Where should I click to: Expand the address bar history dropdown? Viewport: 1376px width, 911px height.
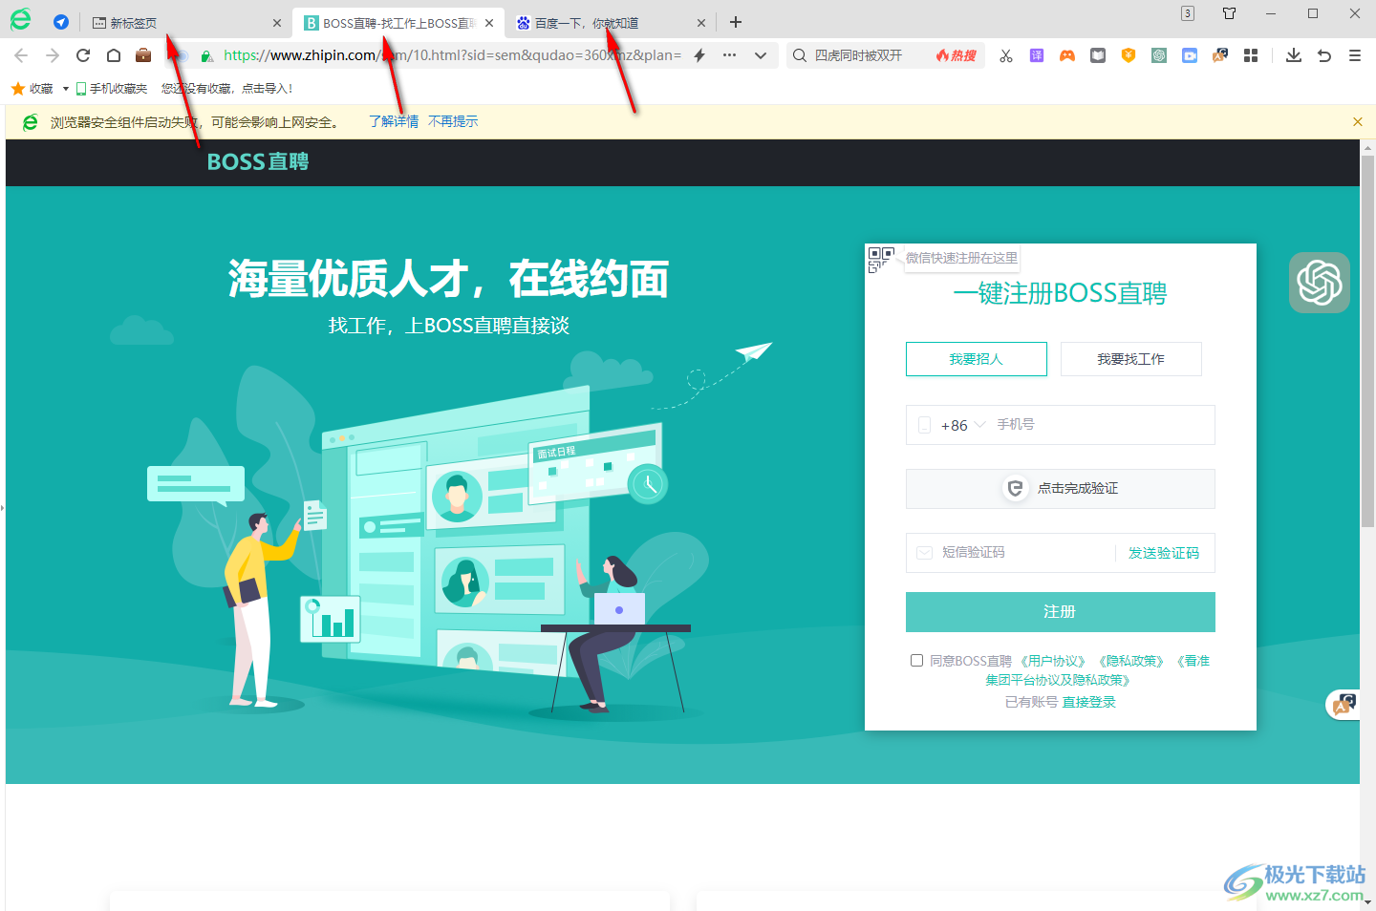point(761,55)
